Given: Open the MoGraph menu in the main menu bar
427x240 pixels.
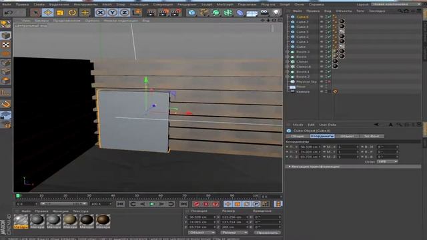Looking at the screenshot, I should [225, 5].
